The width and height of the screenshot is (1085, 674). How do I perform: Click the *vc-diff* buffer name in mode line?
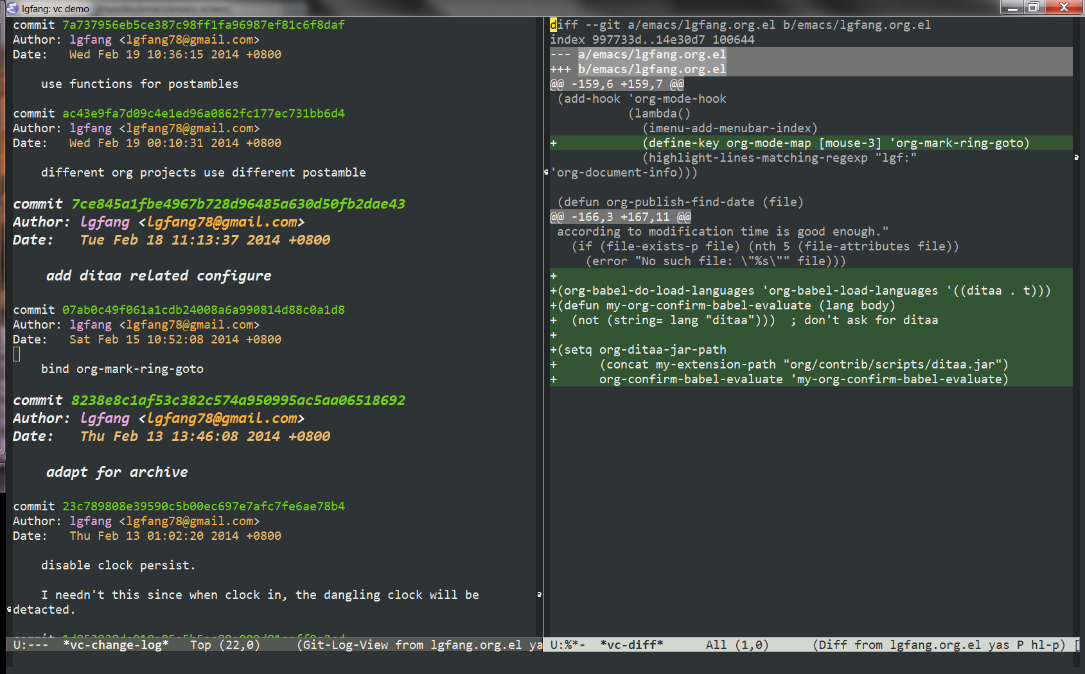(631, 645)
